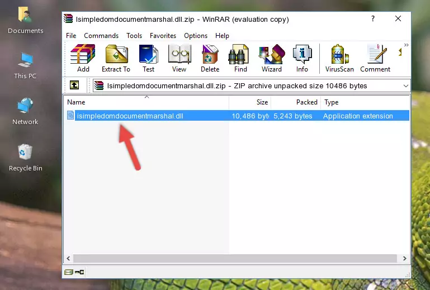Select isimpledomdocumentmarshal.dll file name

[x=130, y=116]
